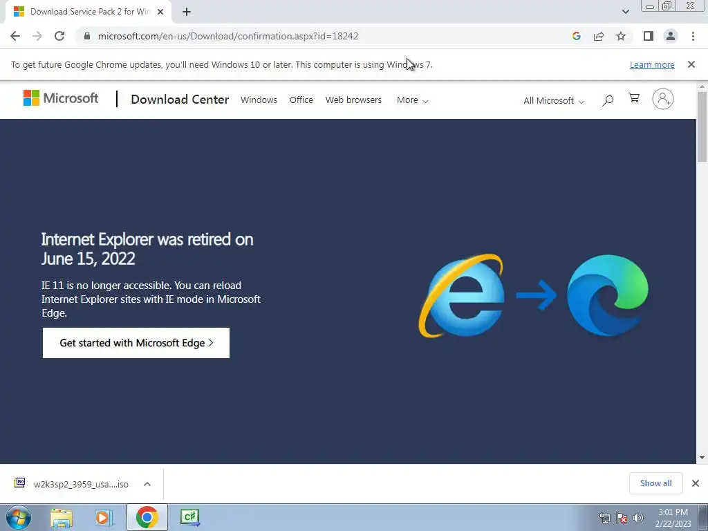
Task: Open Chrome side panel
Action: tap(649, 36)
